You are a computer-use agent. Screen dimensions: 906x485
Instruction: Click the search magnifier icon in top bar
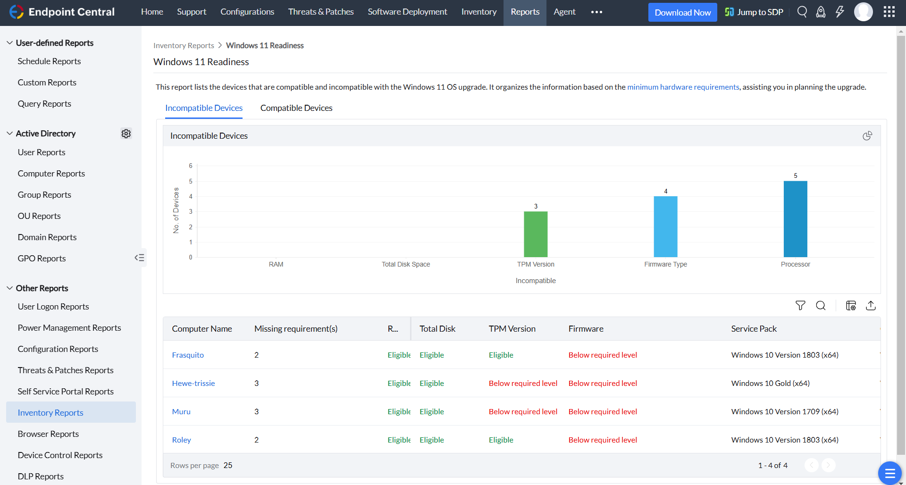coord(802,12)
